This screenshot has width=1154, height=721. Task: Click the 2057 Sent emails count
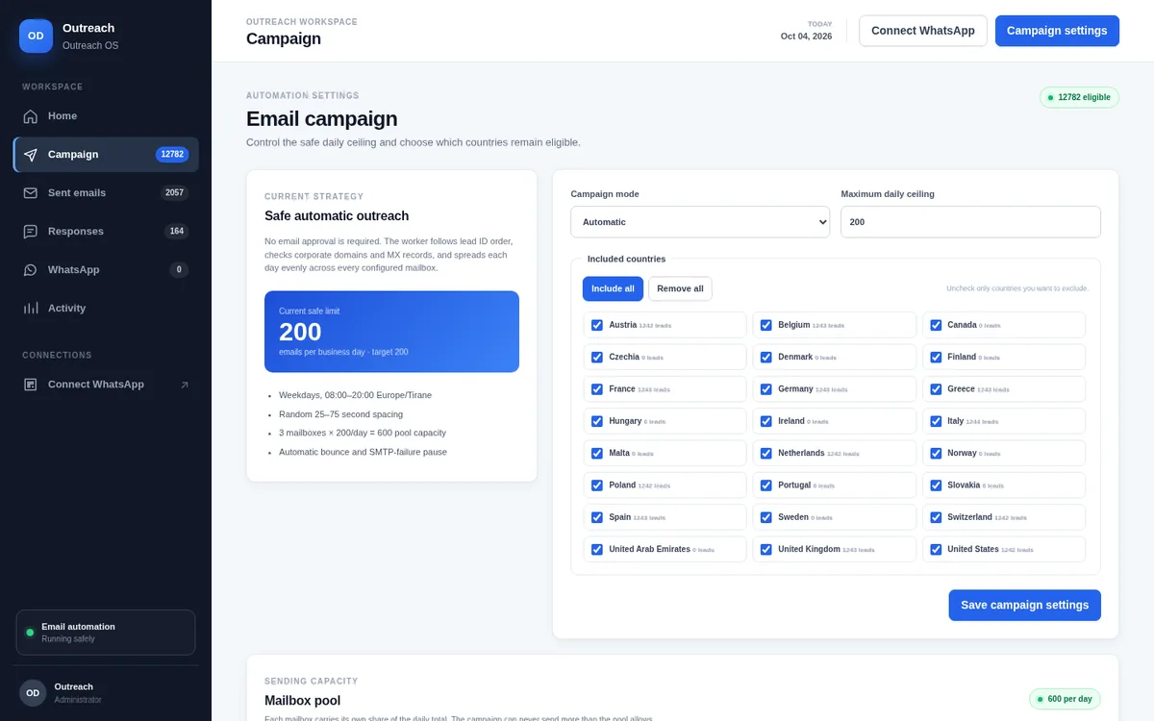(x=174, y=193)
